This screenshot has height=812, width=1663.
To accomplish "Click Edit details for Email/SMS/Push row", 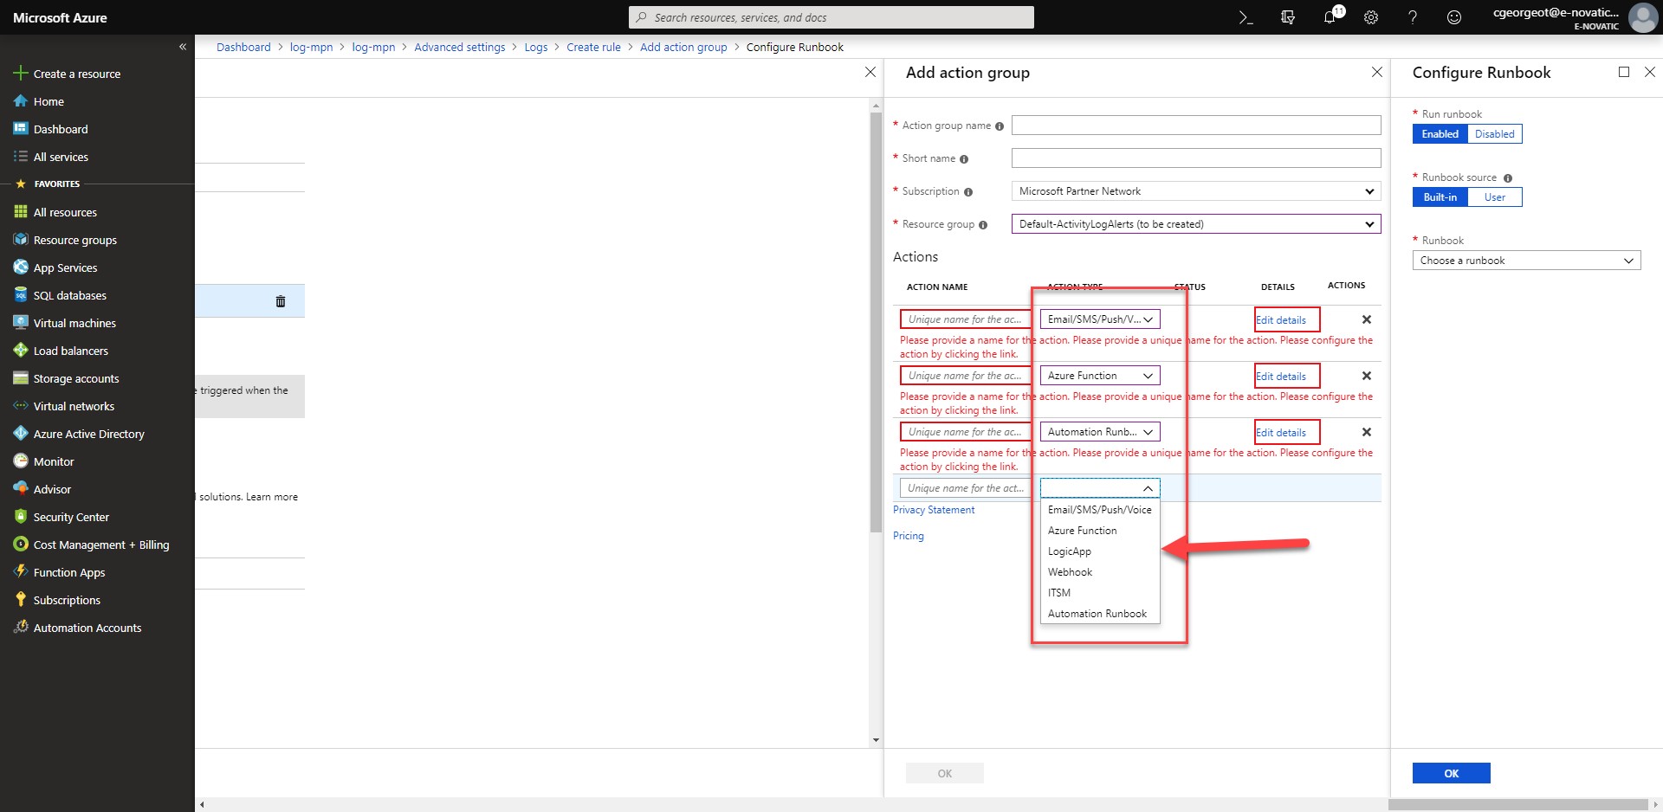I will click(x=1281, y=320).
